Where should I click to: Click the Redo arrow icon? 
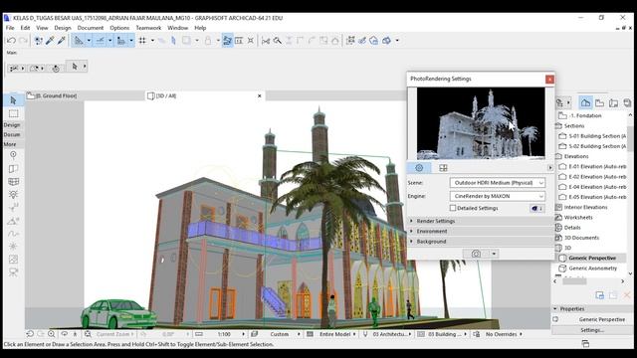pyautogui.click(x=23, y=40)
